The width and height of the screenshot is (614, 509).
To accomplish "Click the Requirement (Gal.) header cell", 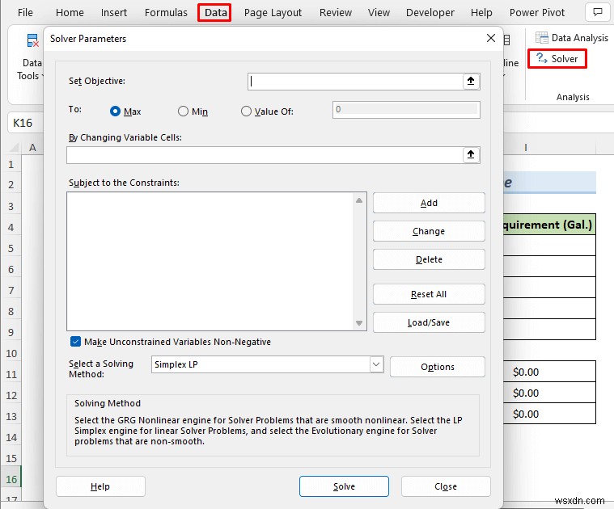I will click(x=549, y=225).
